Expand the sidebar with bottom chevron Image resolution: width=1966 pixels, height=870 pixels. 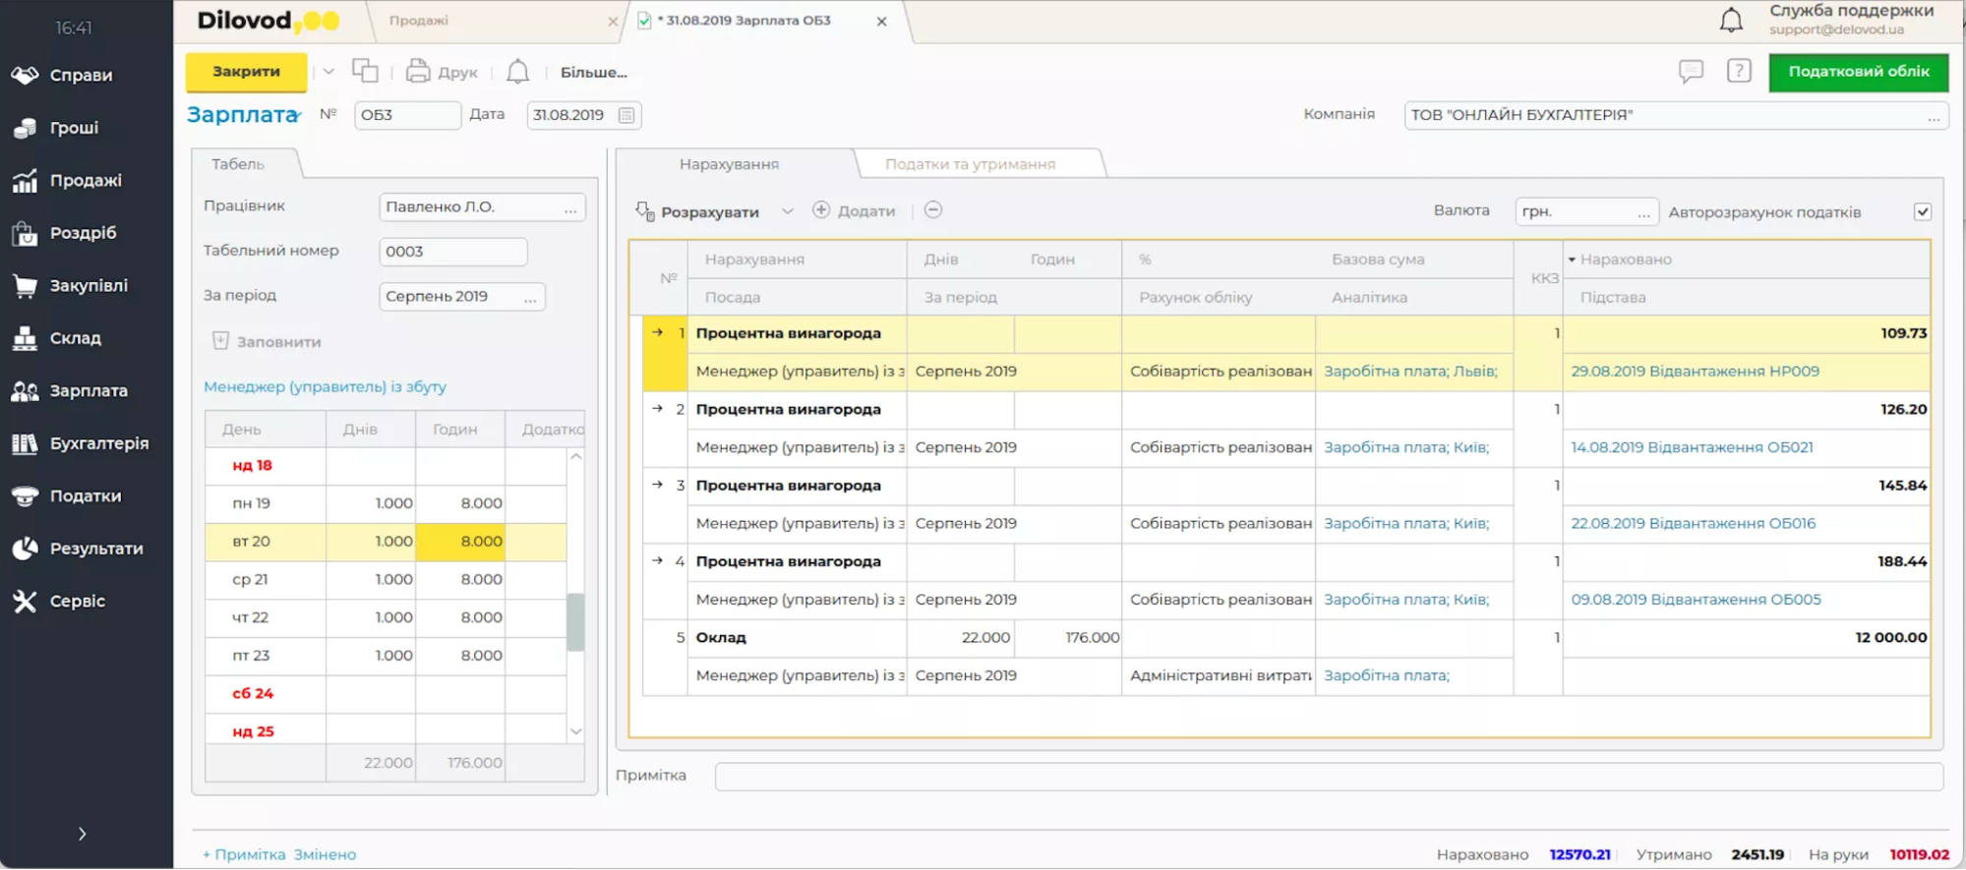pos(82,834)
